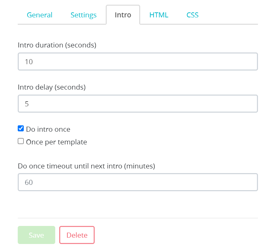Image resolution: width=269 pixels, height=248 pixels.
Task: Click the "Intro delay (seconds)" label
Action: (52, 88)
